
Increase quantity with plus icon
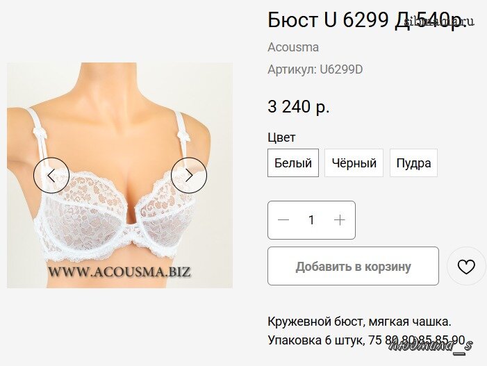click(x=340, y=220)
